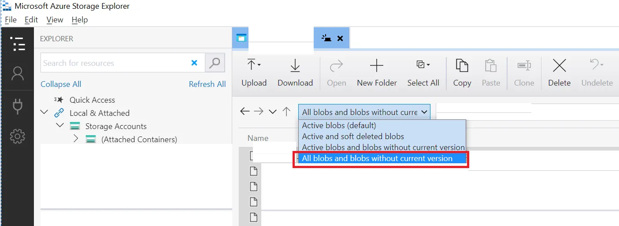Open the View menu
This screenshot has width=619, height=226.
click(x=55, y=20)
